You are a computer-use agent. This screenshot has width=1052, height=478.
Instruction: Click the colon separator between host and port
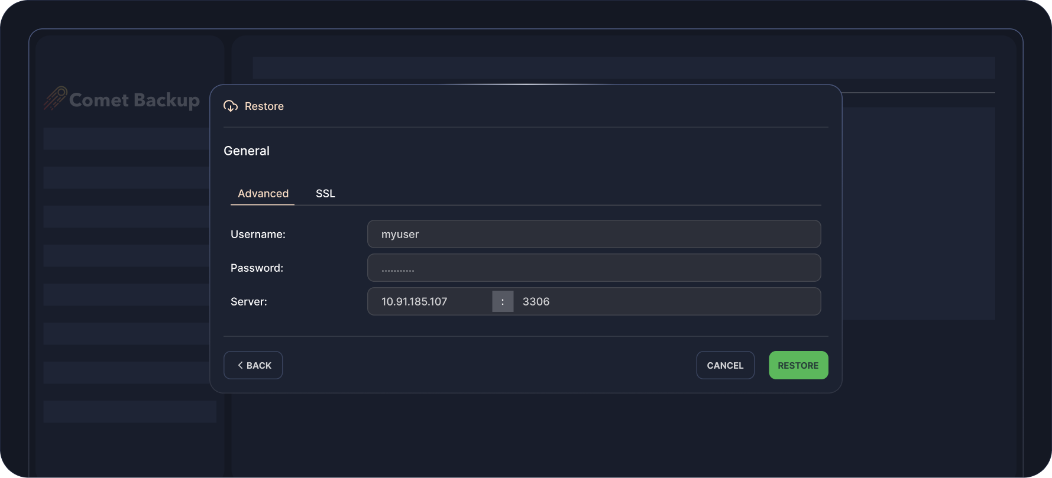point(503,301)
